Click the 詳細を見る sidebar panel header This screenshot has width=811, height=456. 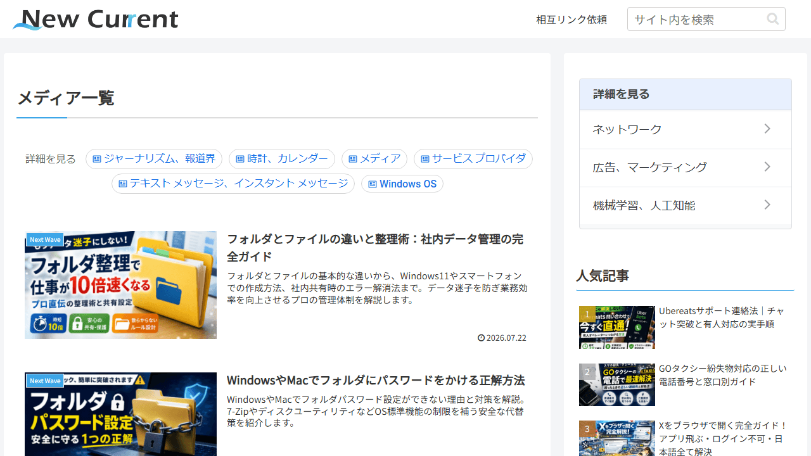686,94
